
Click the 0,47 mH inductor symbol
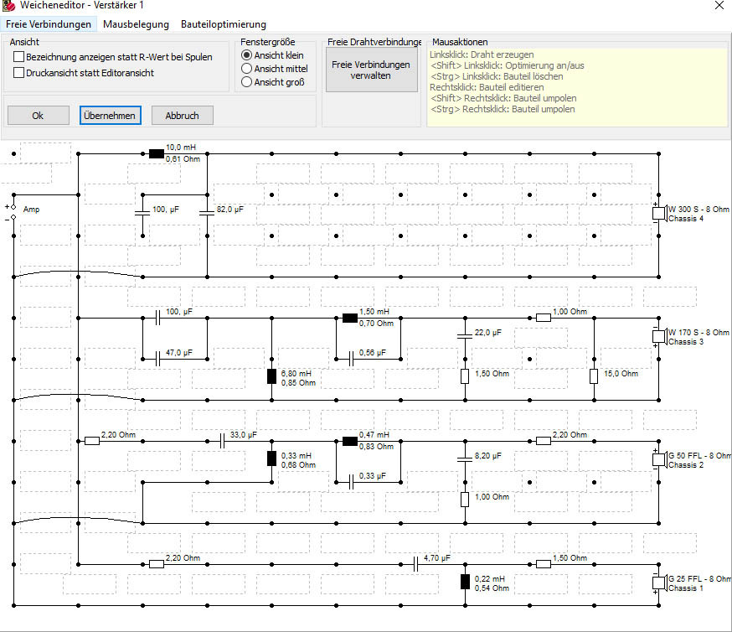click(350, 441)
